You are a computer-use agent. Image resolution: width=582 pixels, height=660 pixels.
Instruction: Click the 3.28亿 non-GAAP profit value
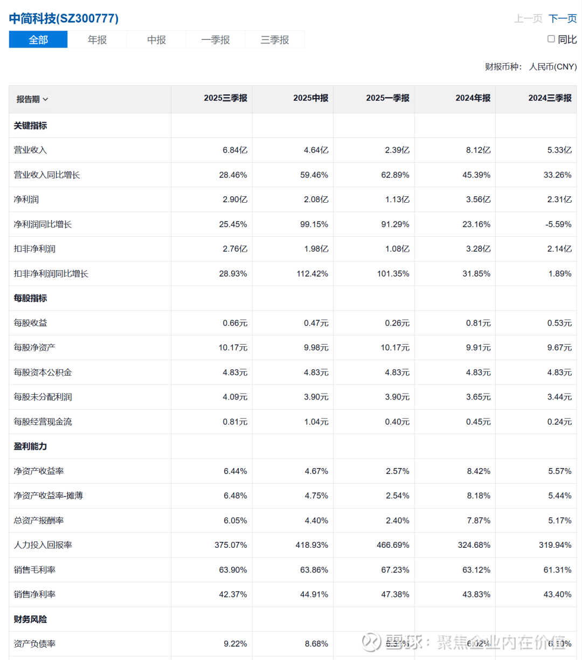[x=479, y=249]
